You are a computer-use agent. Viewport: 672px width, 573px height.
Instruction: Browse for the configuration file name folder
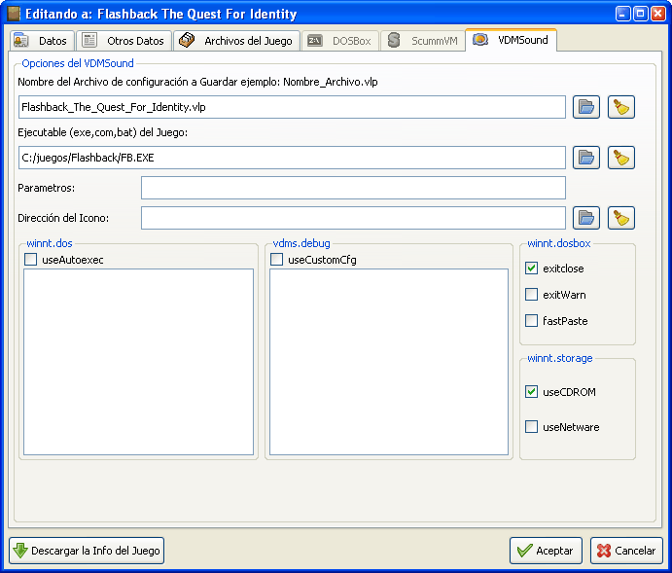pyautogui.click(x=585, y=107)
